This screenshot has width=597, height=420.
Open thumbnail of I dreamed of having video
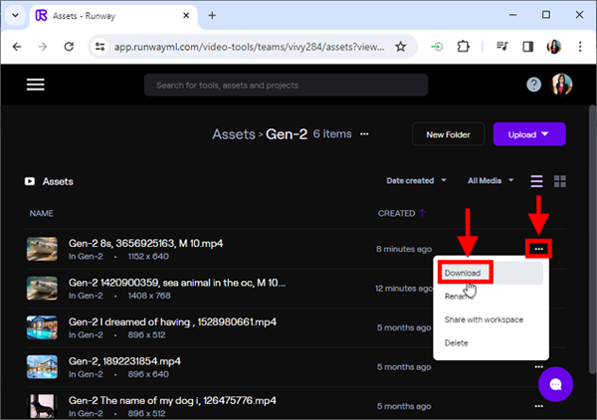click(x=42, y=327)
